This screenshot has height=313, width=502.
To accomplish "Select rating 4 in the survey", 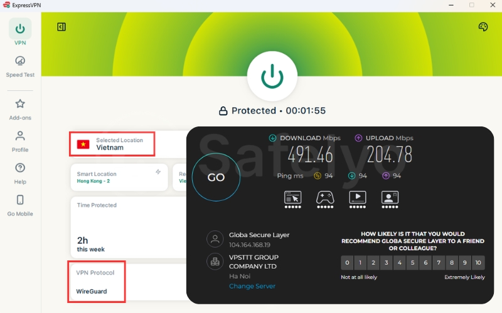I will coord(400,262).
